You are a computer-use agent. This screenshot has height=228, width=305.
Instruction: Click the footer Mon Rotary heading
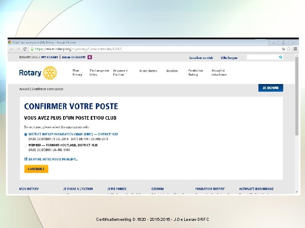coord(29,189)
